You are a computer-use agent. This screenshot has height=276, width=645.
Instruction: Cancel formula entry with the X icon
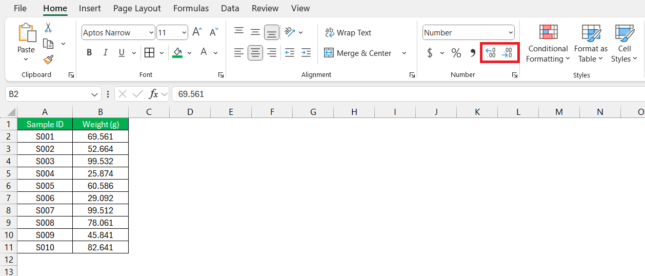click(x=122, y=94)
